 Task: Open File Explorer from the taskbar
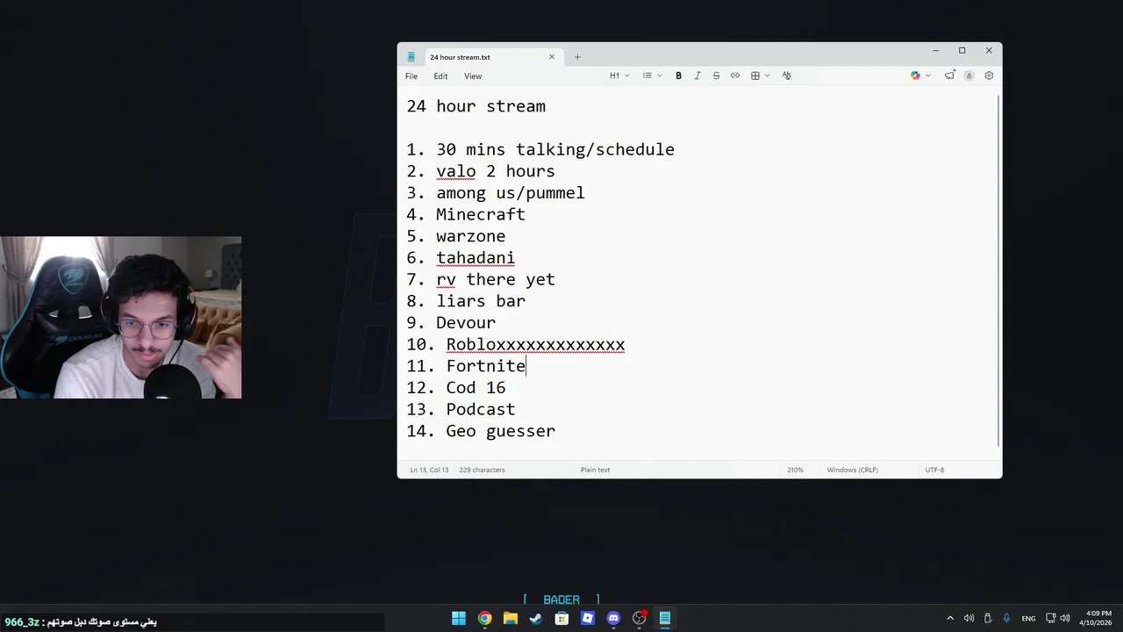[511, 618]
